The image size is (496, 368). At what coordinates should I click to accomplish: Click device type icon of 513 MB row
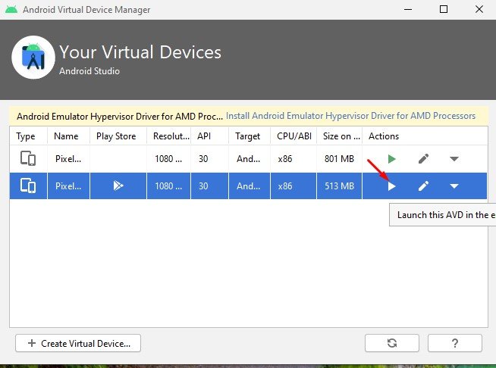(x=28, y=186)
